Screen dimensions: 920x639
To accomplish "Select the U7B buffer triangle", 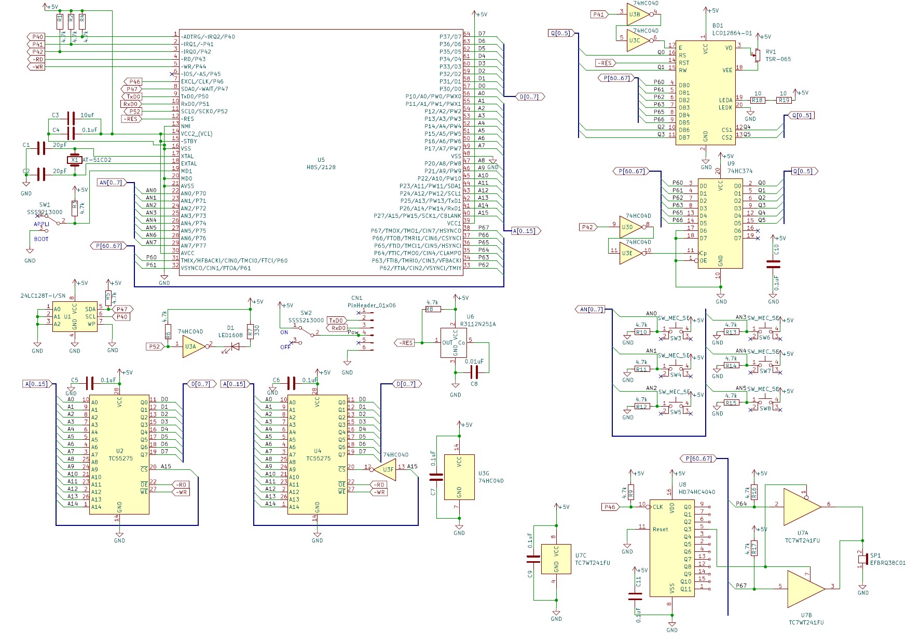I will click(805, 589).
